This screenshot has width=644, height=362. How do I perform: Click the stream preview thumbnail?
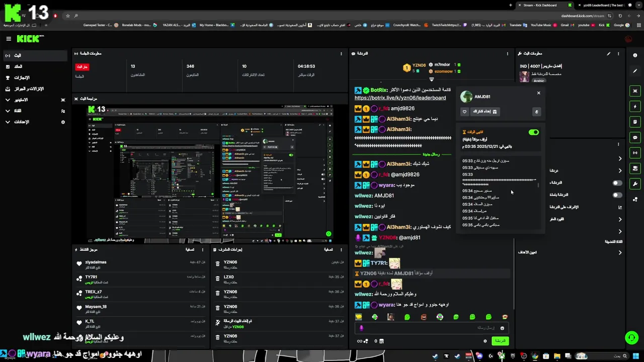(x=209, y=173)
